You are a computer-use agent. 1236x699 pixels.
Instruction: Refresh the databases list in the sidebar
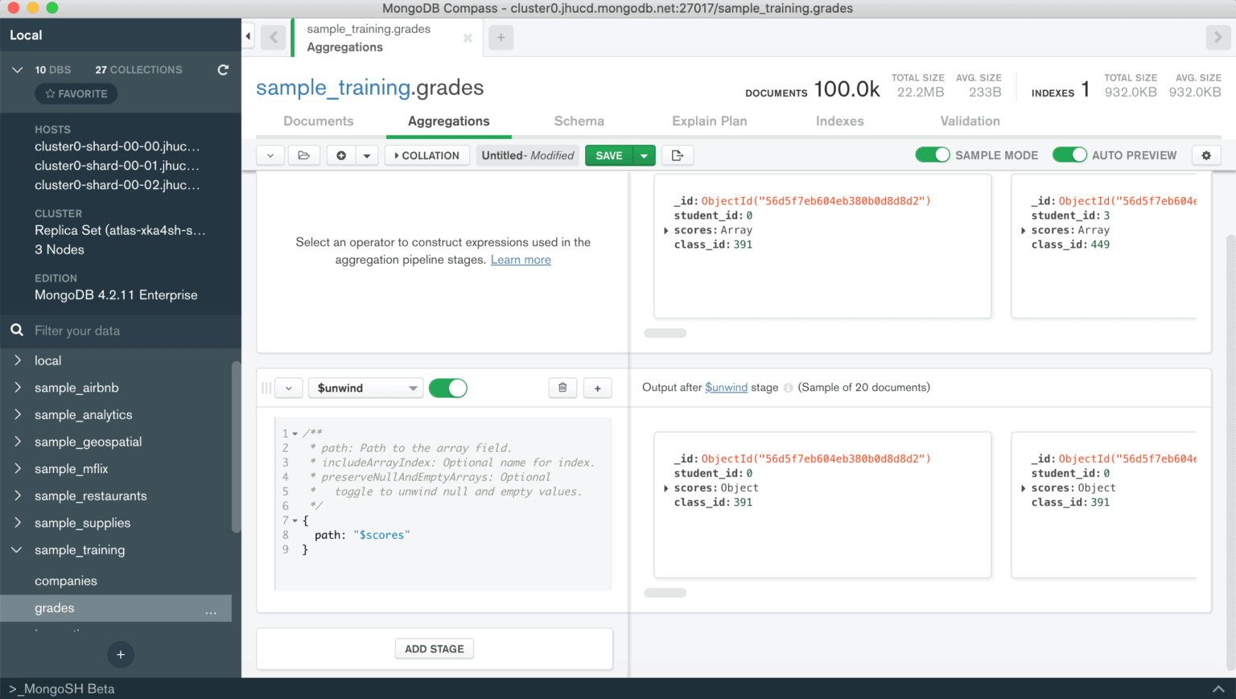point(223,69)
